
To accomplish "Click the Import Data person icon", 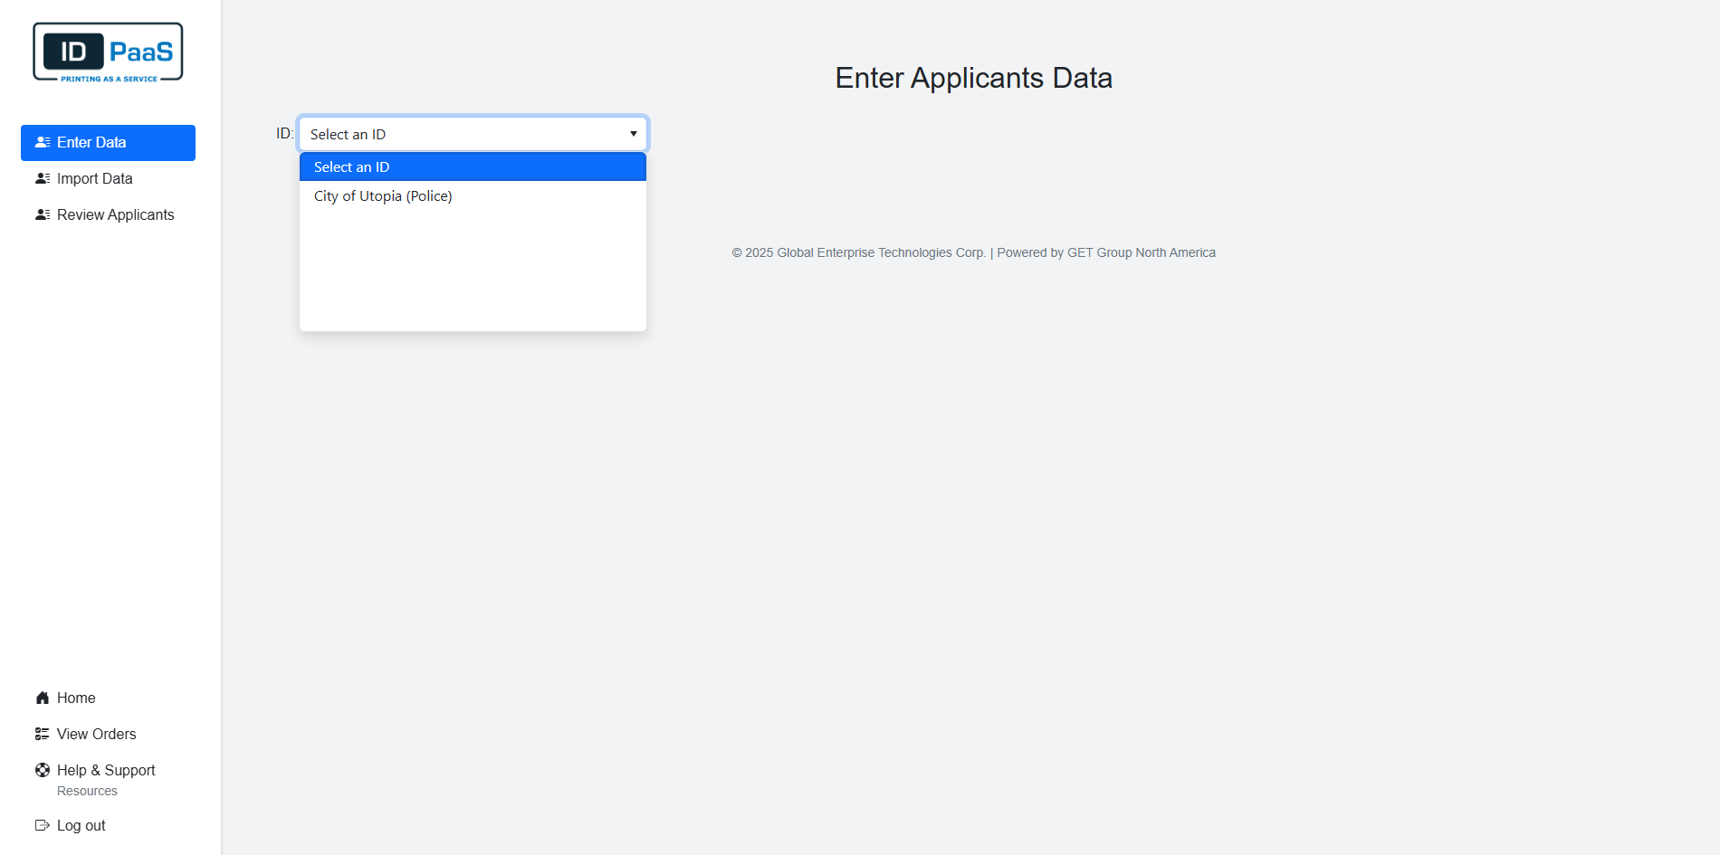I will [43, 178].
